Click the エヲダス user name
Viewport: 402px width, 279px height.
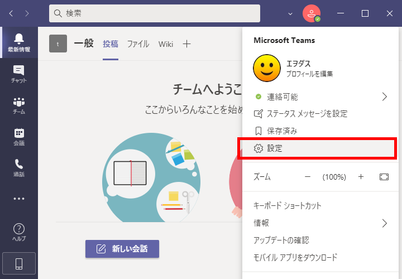point(298,64)
